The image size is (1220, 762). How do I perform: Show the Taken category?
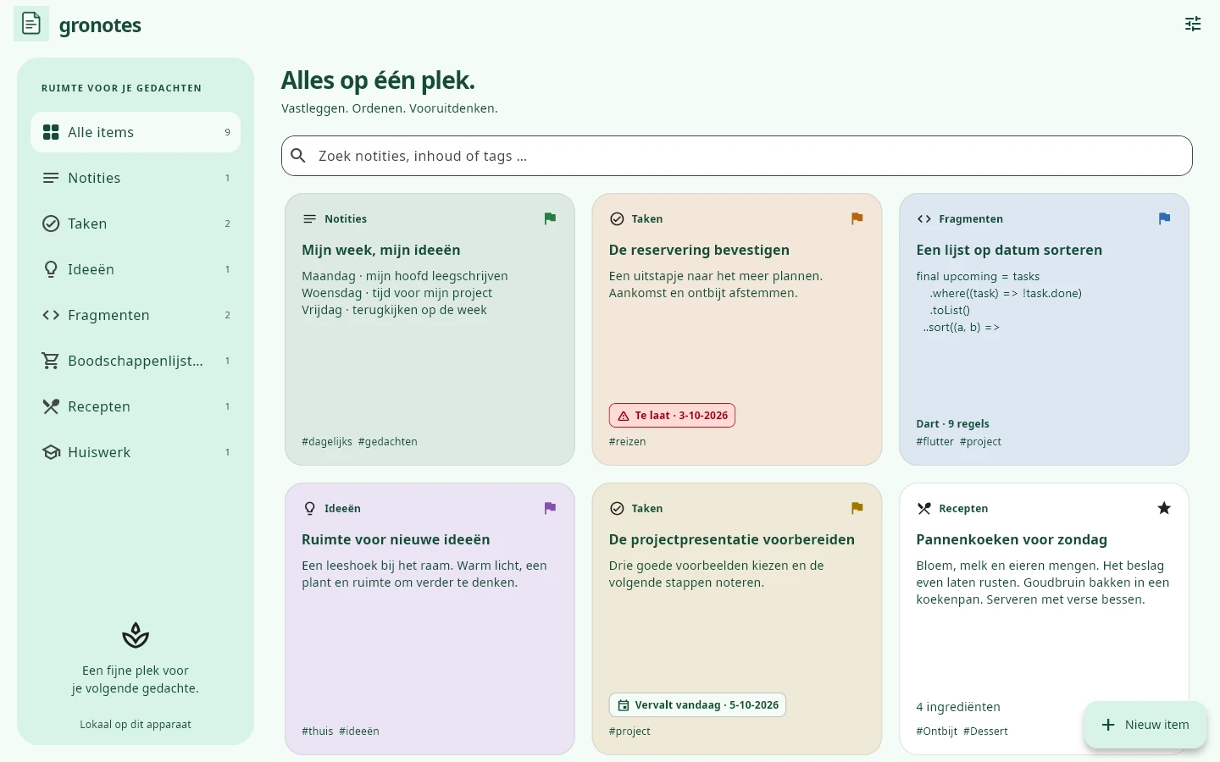point(136,224)
